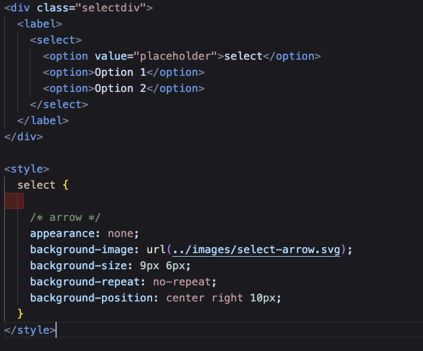This screenshot has height=351, width=423.
Task: Click the none value of appearance
Action: 121,233
